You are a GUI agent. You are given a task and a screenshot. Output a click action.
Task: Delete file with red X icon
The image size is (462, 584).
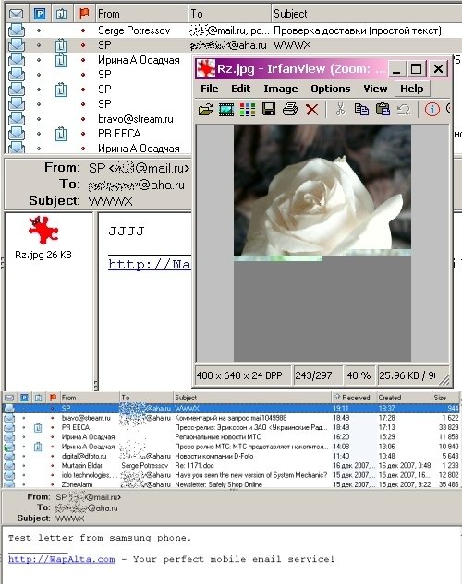point(311,110)
